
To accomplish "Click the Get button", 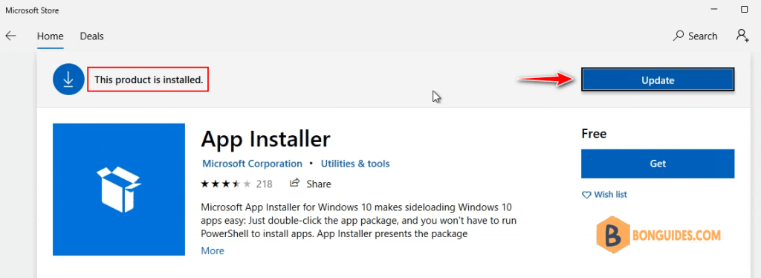I will click(x=658, y=164).
